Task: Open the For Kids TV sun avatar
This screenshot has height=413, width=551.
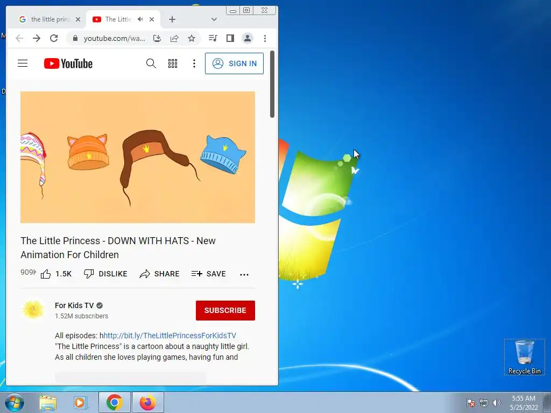Action: (33, 310)
